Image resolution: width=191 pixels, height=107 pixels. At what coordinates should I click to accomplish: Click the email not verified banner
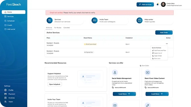coord(109,12)
